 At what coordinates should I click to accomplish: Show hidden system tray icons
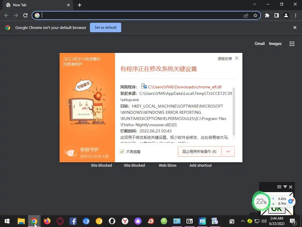pyautogui.click(x=243, y=221)
